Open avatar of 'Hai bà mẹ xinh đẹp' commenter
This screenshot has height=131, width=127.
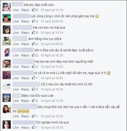pyautogui.click(x=7, y=64)
